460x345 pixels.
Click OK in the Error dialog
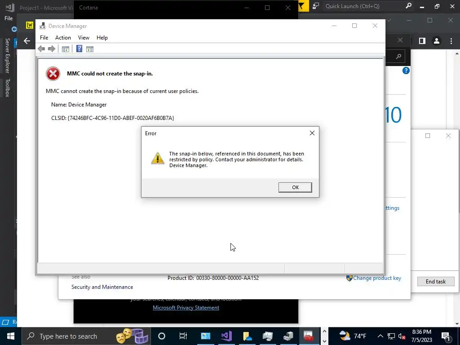(x=295, y=187)
